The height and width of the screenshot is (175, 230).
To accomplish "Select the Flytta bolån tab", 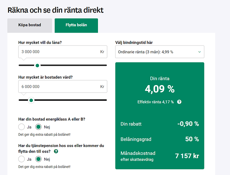I will (x=76, y=25).
